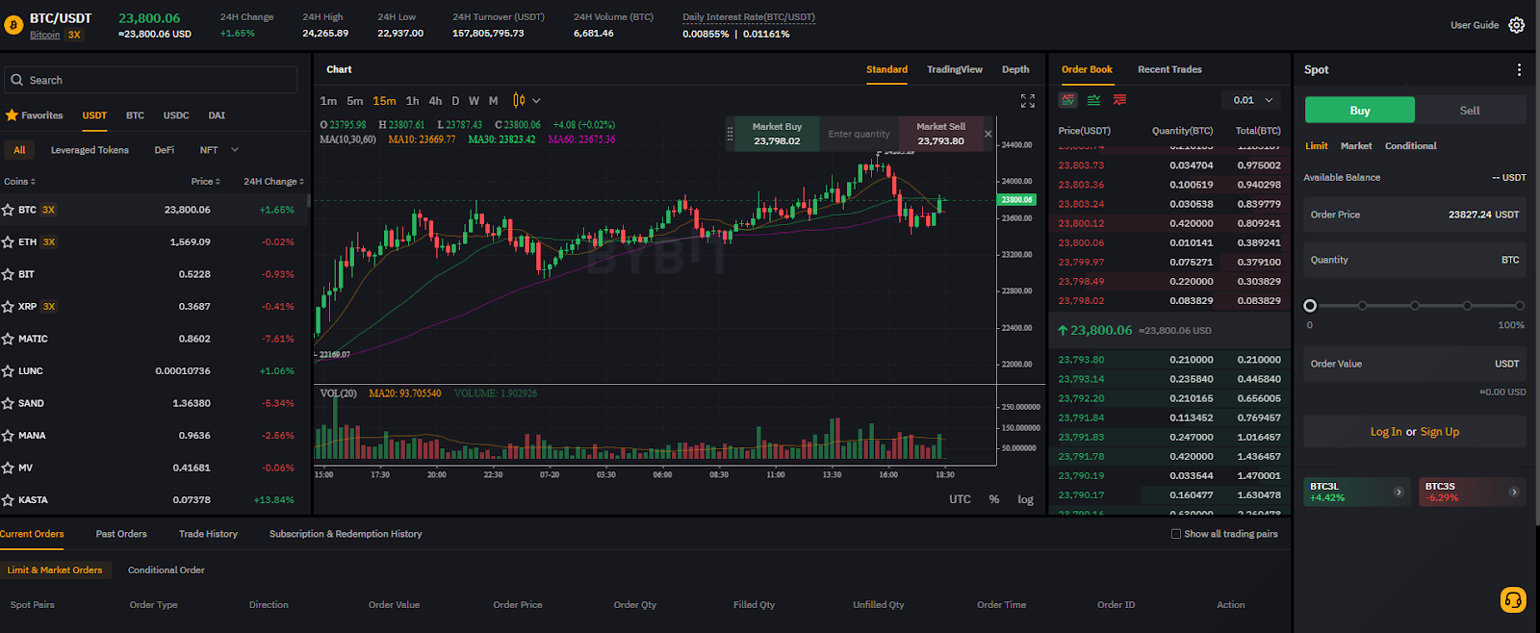Grab the quick order widget drag handle
Screen dimensions: 1540x633
pos(731,134)
